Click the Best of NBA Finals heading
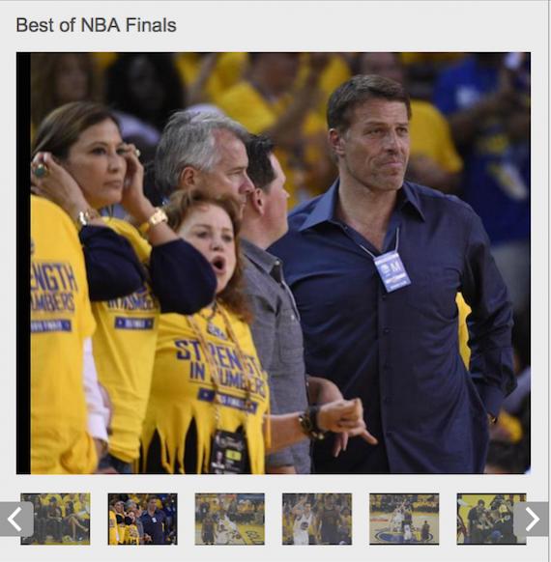Image resolution: width=551 pixels, height=562 pixels. [96, 25]
